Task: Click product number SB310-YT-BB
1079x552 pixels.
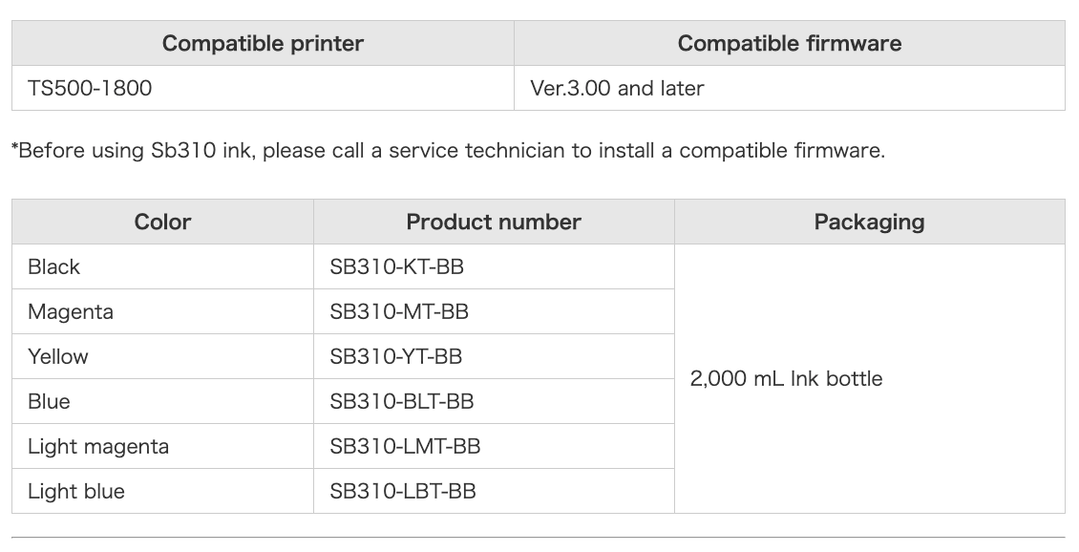Action: [396, 356]
